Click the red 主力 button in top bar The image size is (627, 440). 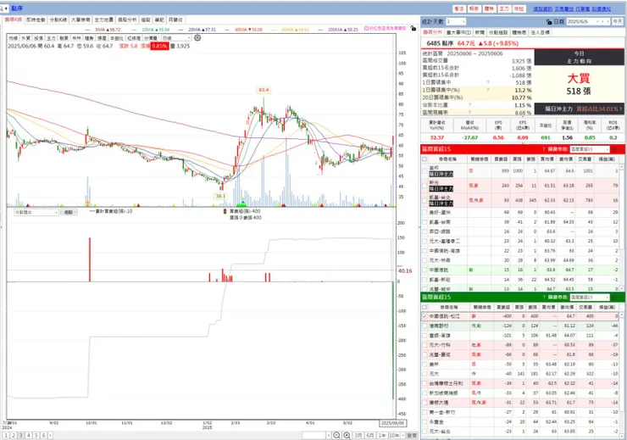point(504,8)
